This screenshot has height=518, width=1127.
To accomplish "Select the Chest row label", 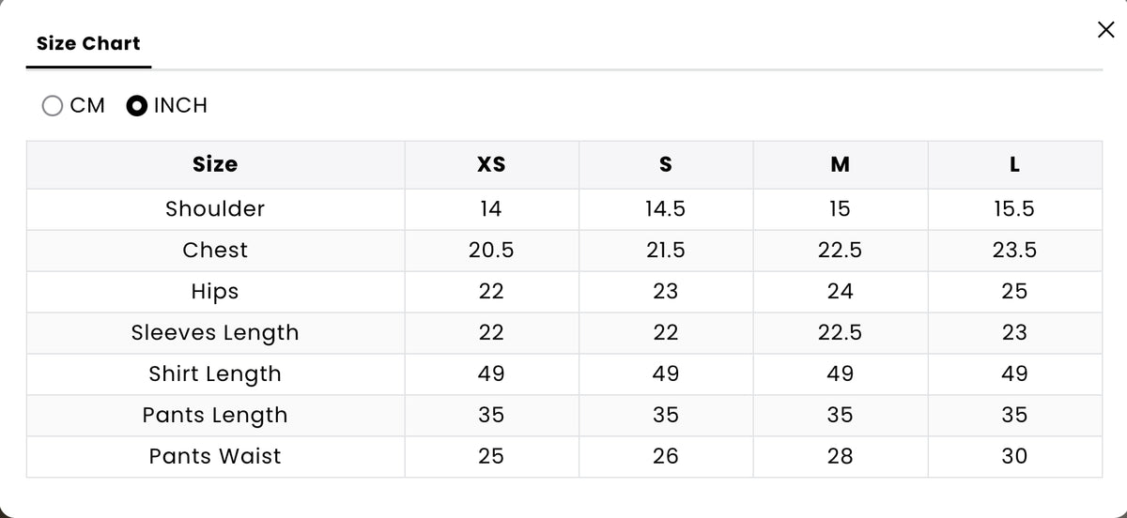I will [x=215, y=250].
